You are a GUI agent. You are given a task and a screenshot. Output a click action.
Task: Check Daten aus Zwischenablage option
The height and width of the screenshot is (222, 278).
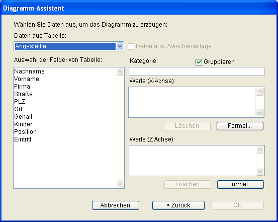131,46
